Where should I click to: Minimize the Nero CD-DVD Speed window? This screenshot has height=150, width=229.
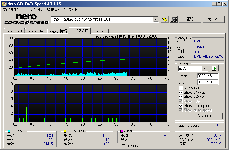click(214, 4)
